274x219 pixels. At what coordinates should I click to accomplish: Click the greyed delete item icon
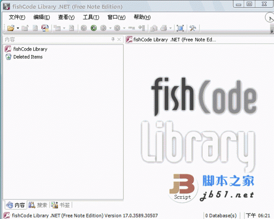pos(72,28)
